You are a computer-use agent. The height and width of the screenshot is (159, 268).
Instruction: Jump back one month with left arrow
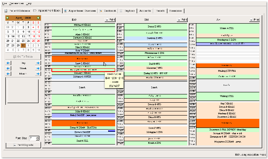click(x=8, y=74)
